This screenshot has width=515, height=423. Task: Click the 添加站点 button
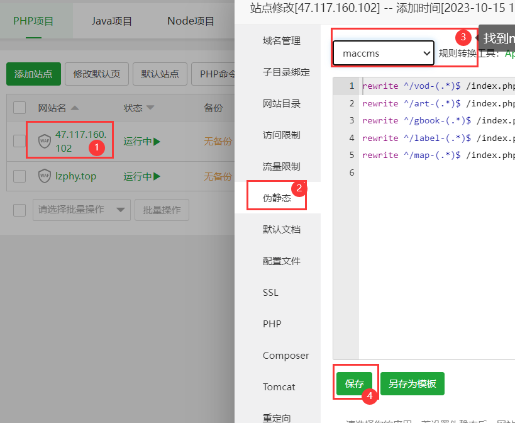point(33,74)
